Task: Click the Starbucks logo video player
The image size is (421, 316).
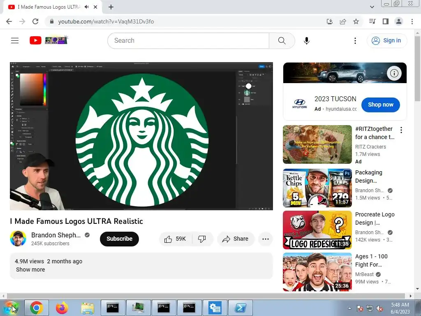Action: [x=141, y=136]
